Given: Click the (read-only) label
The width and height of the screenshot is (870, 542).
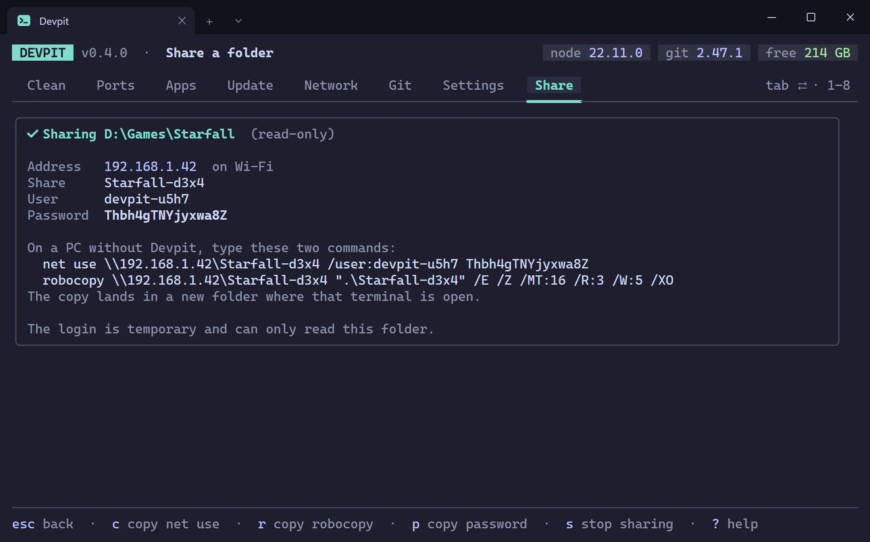Looking at the screenshot, I should coord(292,134).
